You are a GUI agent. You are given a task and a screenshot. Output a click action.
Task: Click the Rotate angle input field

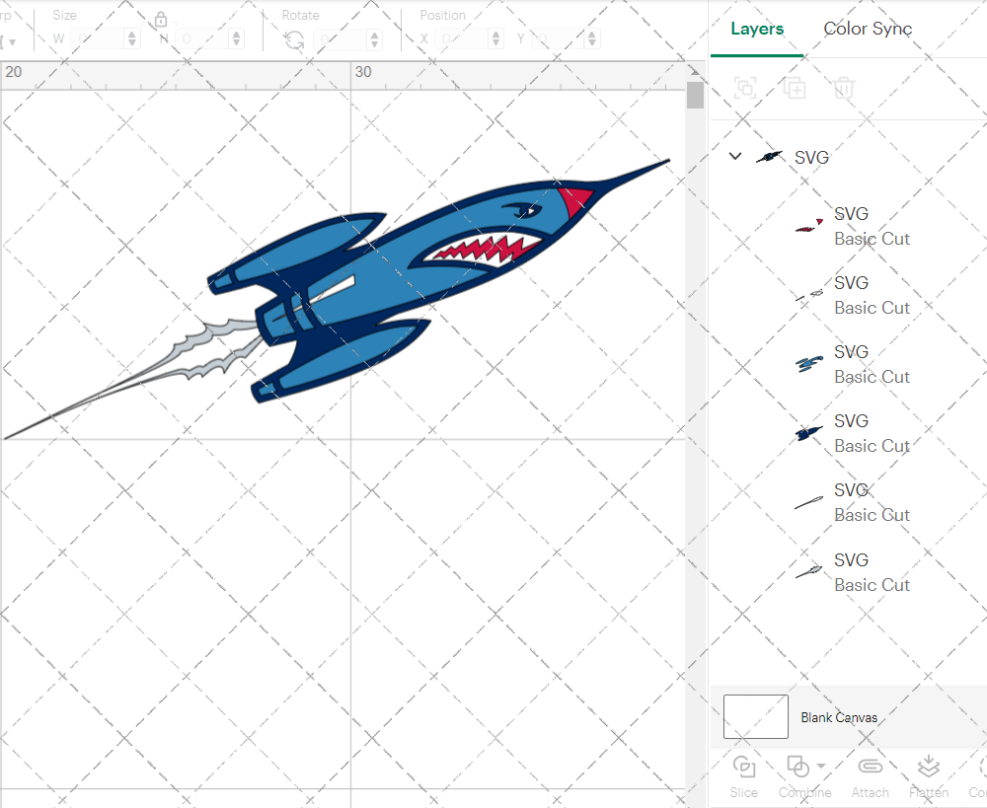(340, 39)
